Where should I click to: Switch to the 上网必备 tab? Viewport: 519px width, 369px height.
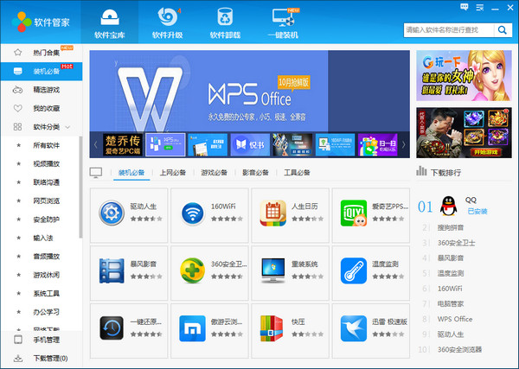pyautogui.click(x=173, y=173)
